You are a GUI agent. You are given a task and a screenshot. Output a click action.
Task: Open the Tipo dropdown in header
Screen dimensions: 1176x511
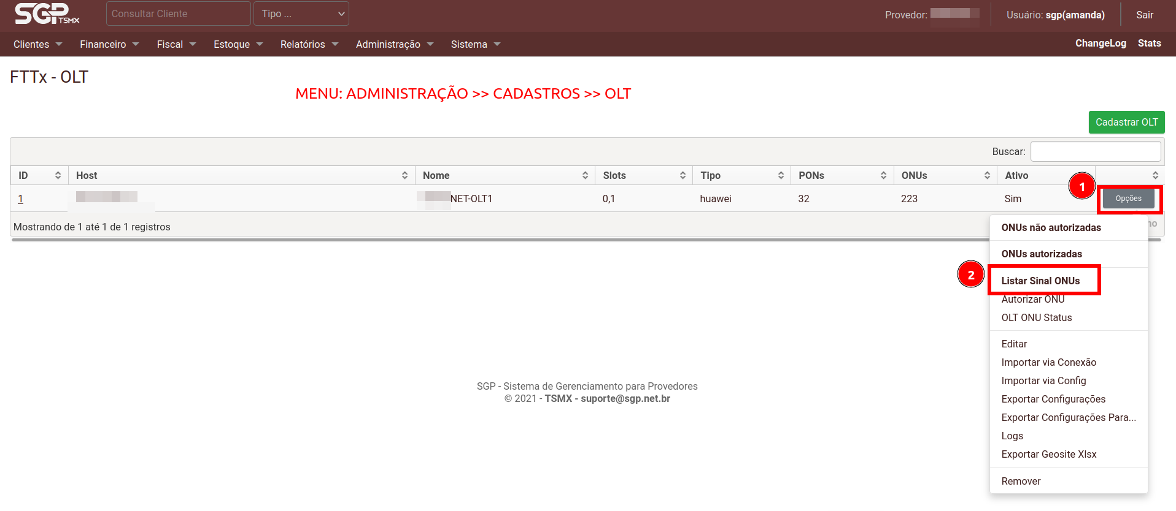pyautogui.click(x=301, y=13)
